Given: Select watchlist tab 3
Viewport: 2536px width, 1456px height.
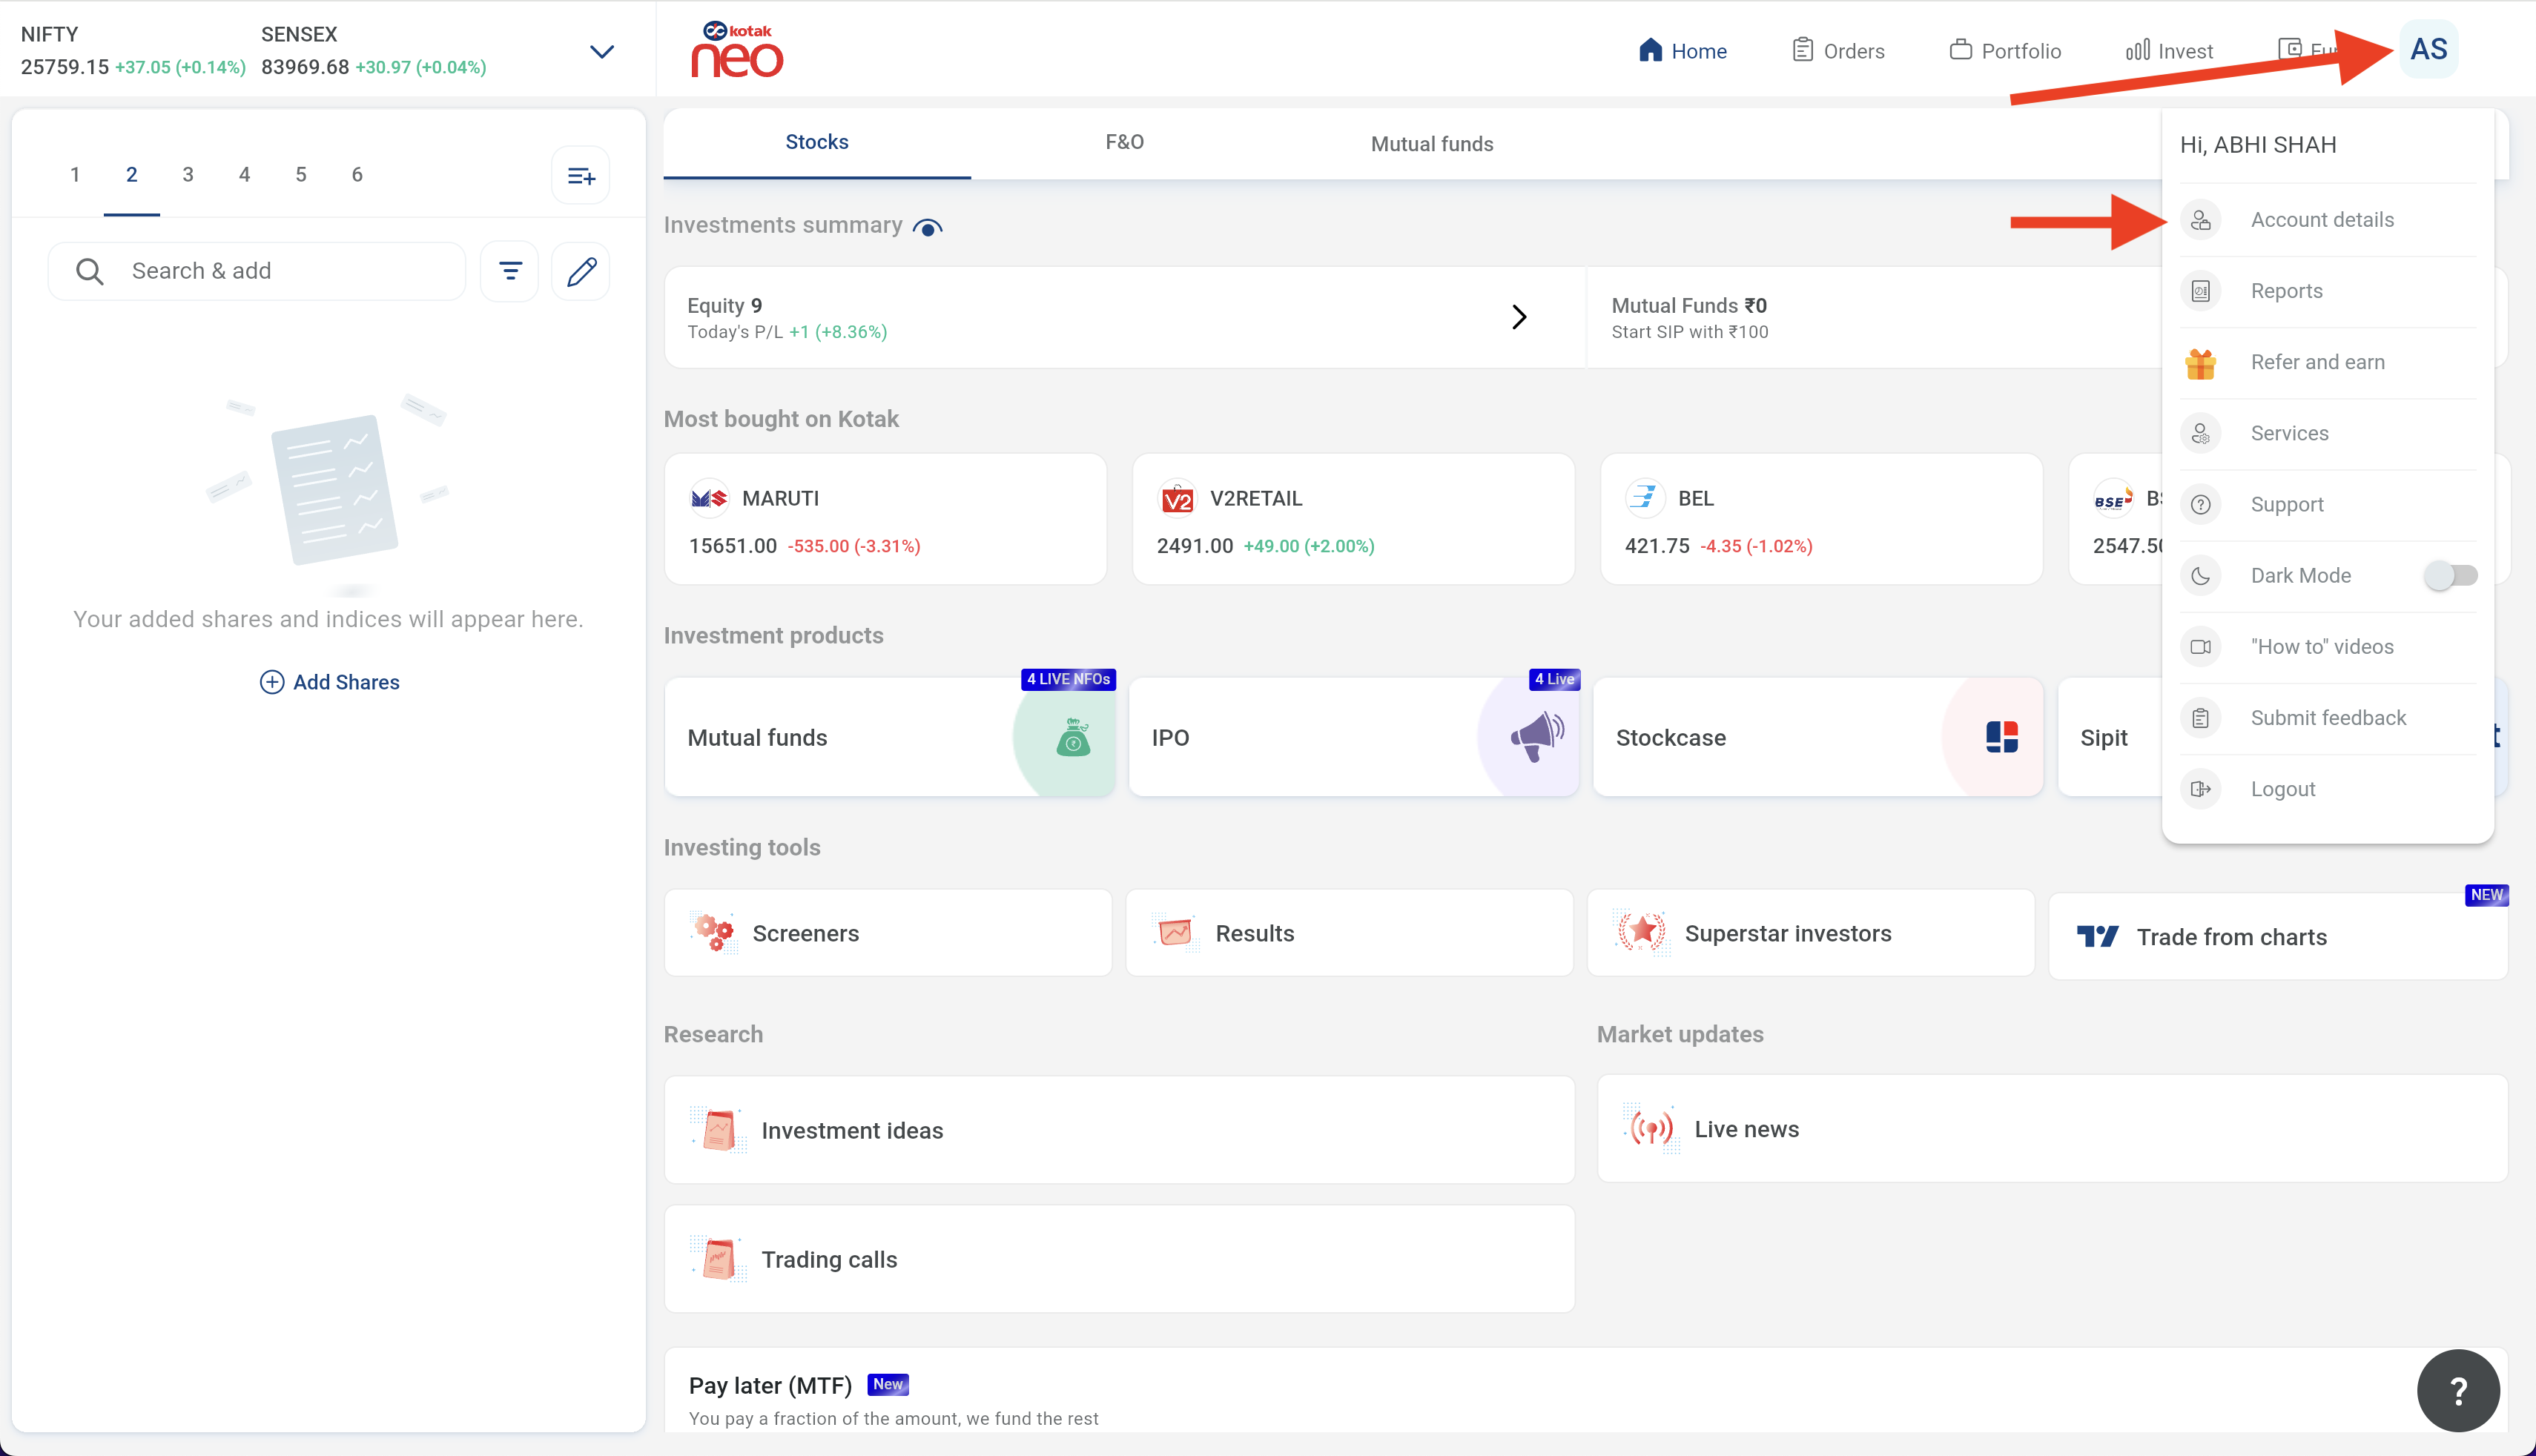Looking at the screenshot, I should tap(188, 175).
